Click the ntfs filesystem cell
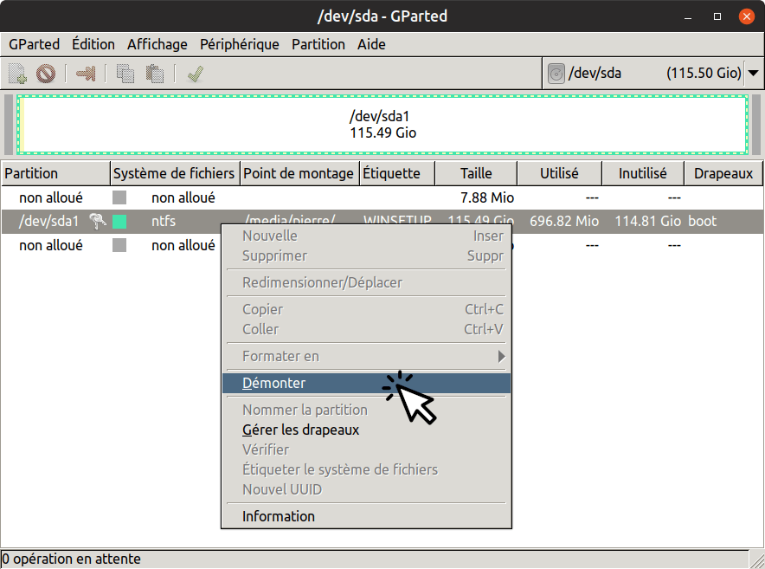 pos(164,221)
